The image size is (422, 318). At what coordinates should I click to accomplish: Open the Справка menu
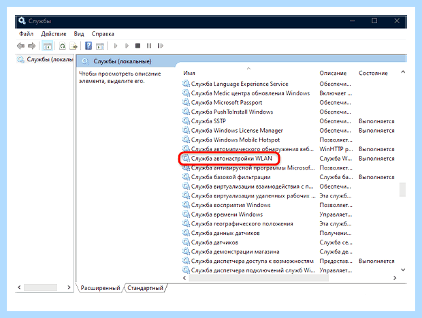tap(103, 34)
